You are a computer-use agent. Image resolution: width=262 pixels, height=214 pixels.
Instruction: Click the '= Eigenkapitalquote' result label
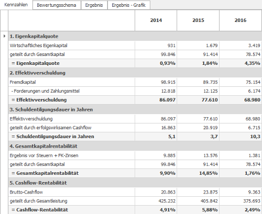click(x=36, y=63)
